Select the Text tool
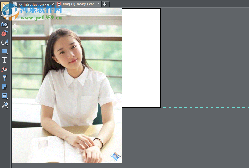The height and width of the screenshot is (168, 249). coord(4,60)
